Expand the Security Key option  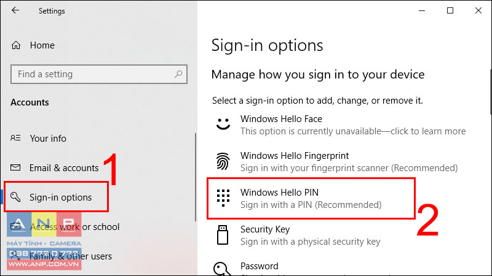311,235
